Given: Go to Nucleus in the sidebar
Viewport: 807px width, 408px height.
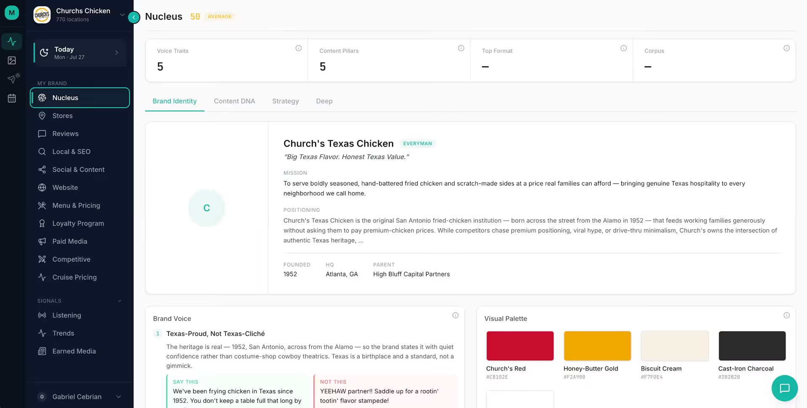Looking at the screenshot, I should (80, 98).
